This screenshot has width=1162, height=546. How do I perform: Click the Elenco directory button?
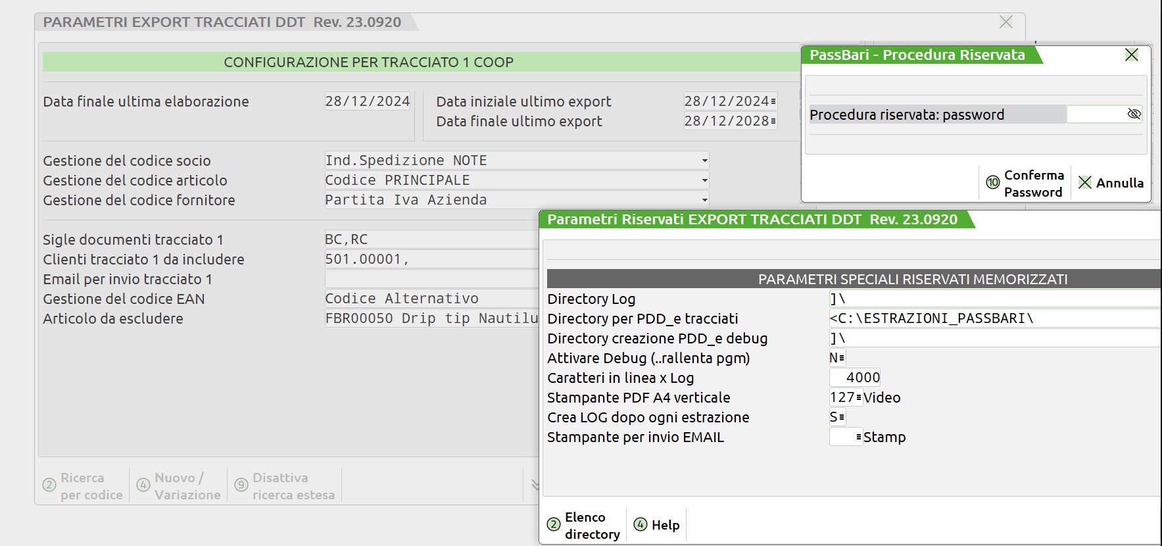point(584,525)
